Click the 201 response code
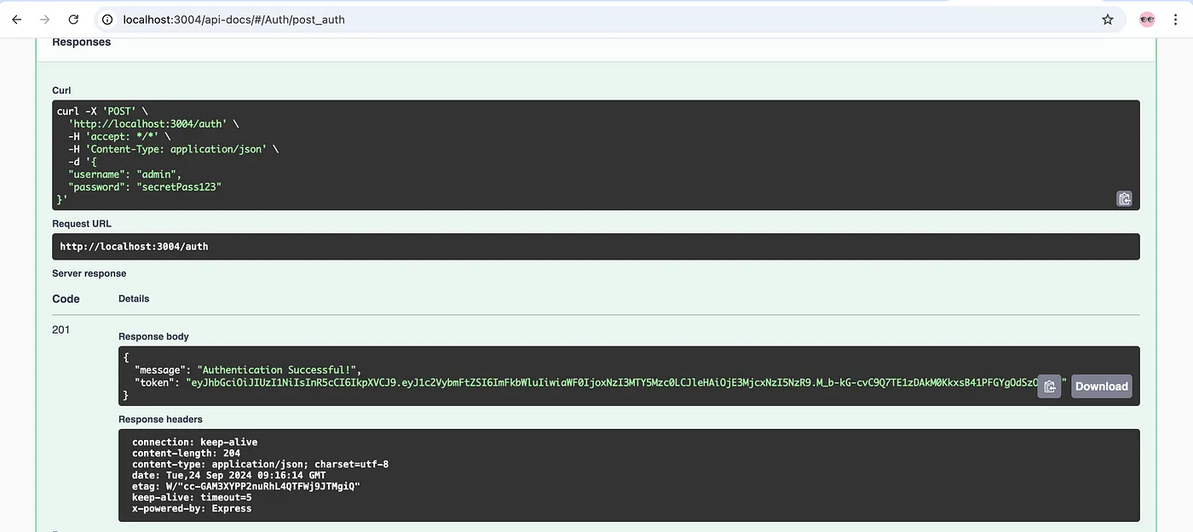Screen dimensions: 1193x532 pos(61,329)
